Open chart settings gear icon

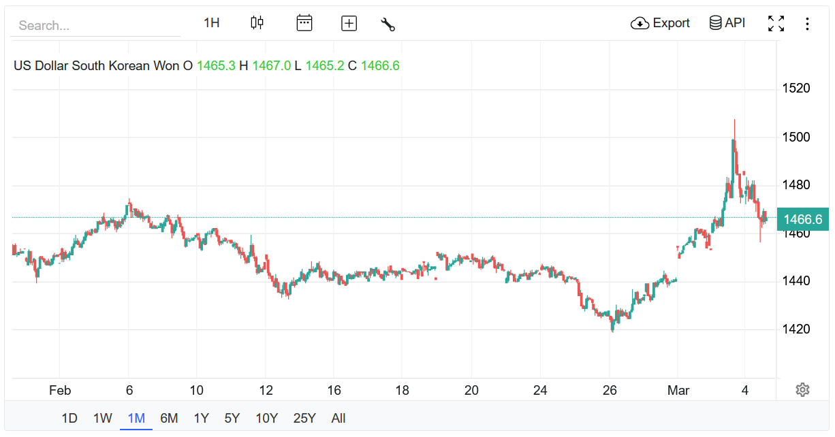pos(802,390)
